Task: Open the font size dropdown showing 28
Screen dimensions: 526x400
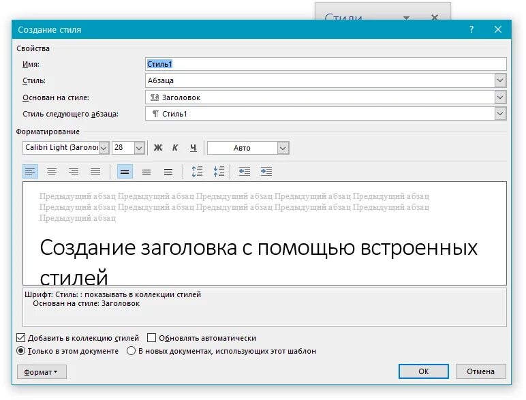Action: coord(139,148)
